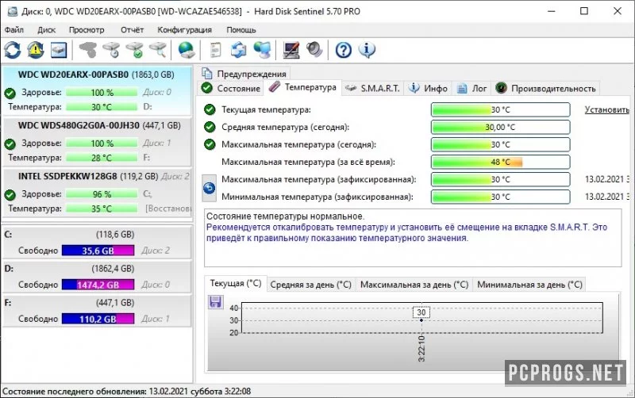Image resolution: width=635 pixels, height=398 pixels.
Task: Click the globe with disk toolbar icon
Action: [x=187, y=50]
